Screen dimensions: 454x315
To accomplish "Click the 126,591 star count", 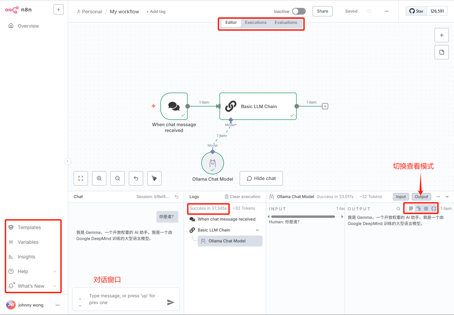I will tap(437, 11).
